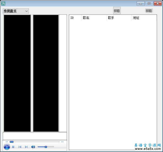This screenshot has height=152, width=163.
Task: Mute audio via the speaker icon
Action: (x=33, y=147)
